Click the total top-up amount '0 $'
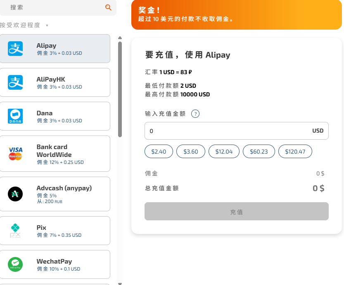Image resolution: width=344 pixels, height=285 pixels. pos(318,188)
